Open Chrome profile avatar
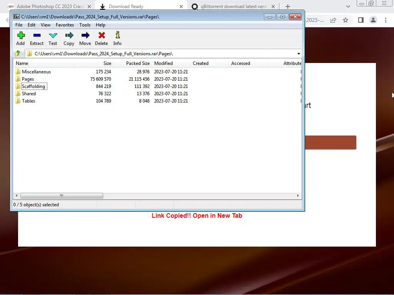This screenshot has height=295, width=394. coord(373,20)
